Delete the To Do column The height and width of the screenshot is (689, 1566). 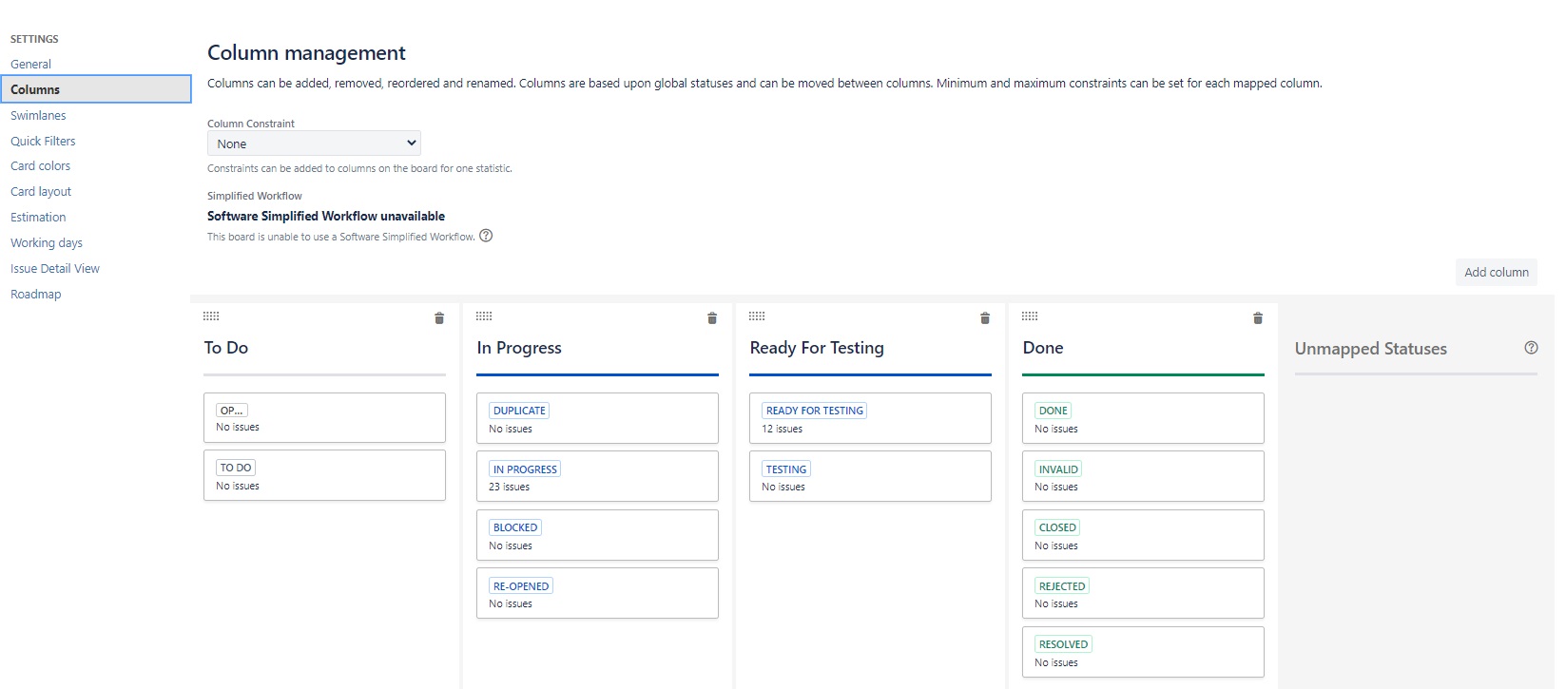pyautogui.click(x=439, y=318)
